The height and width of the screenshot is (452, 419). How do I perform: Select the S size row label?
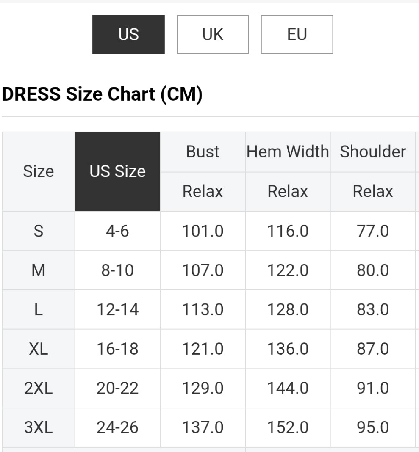pyautogui.click(x=38, y=231)
